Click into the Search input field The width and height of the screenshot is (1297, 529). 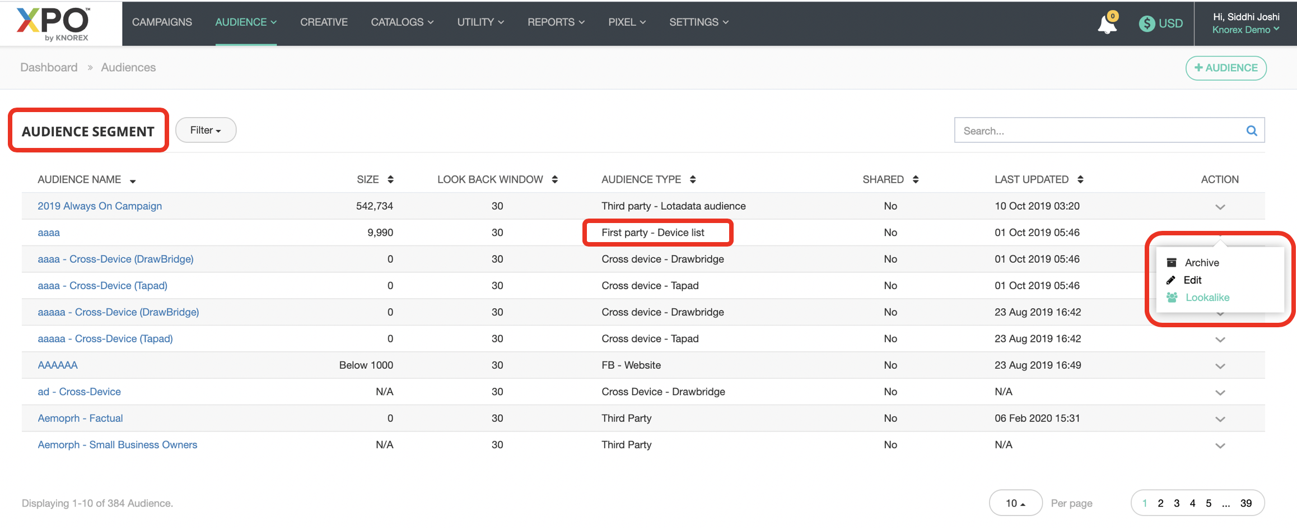[1098, 131]
